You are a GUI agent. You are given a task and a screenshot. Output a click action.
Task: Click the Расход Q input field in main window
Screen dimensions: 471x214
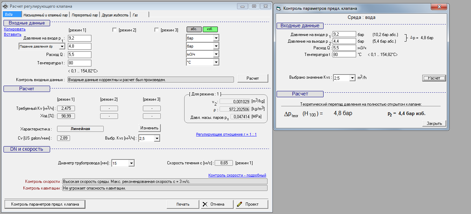coord(79,55)
